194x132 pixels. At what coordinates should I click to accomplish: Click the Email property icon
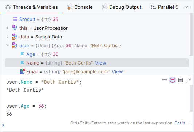[x=23, y=71]
